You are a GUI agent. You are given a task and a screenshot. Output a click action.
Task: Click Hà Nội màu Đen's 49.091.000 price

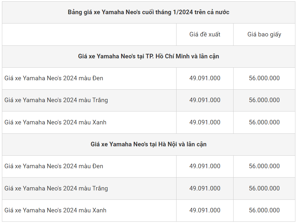click(205, 166)
